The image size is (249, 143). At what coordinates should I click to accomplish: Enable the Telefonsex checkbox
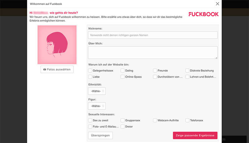pos(187,120)
